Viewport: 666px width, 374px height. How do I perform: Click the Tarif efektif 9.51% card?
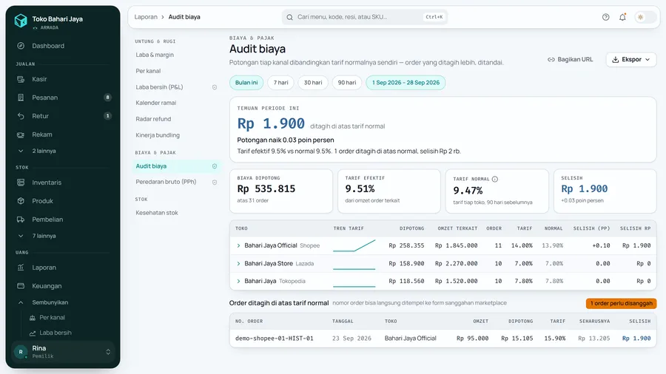pos(389,191)
